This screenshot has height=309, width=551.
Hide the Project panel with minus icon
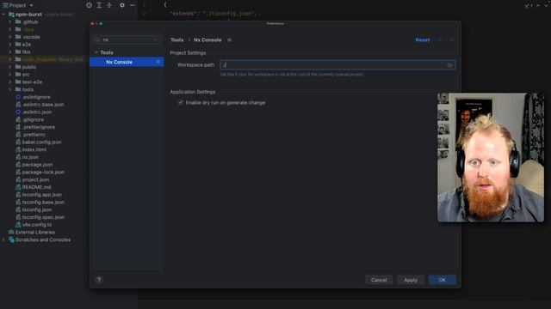tap(132, 5)
